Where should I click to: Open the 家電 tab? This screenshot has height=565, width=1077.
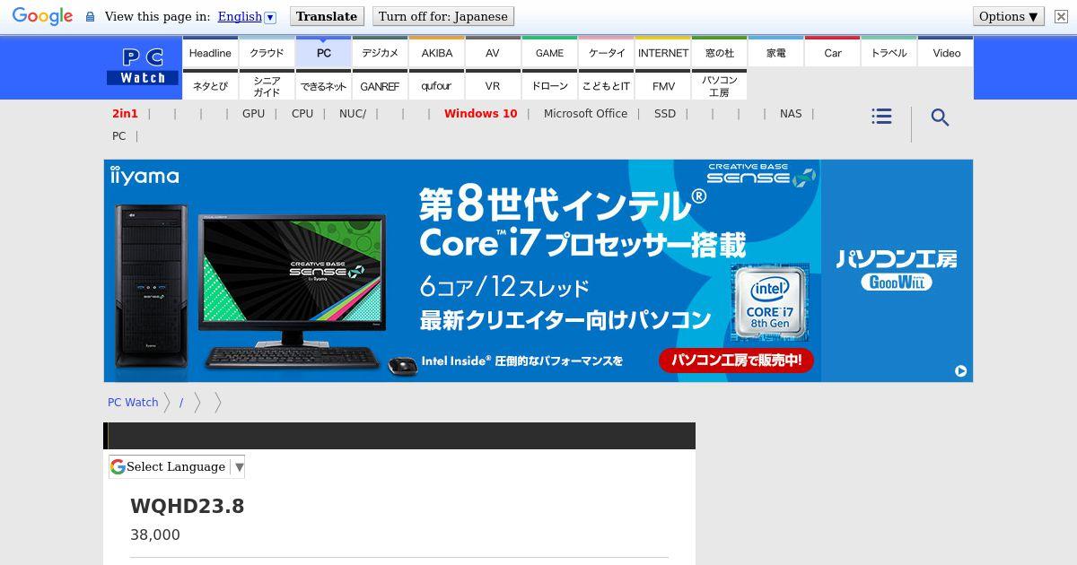click(x=776, y=53)
